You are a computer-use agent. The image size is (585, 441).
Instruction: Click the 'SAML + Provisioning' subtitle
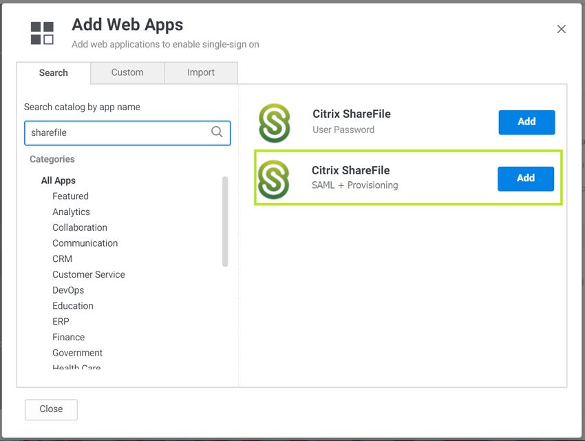point(355,185)
